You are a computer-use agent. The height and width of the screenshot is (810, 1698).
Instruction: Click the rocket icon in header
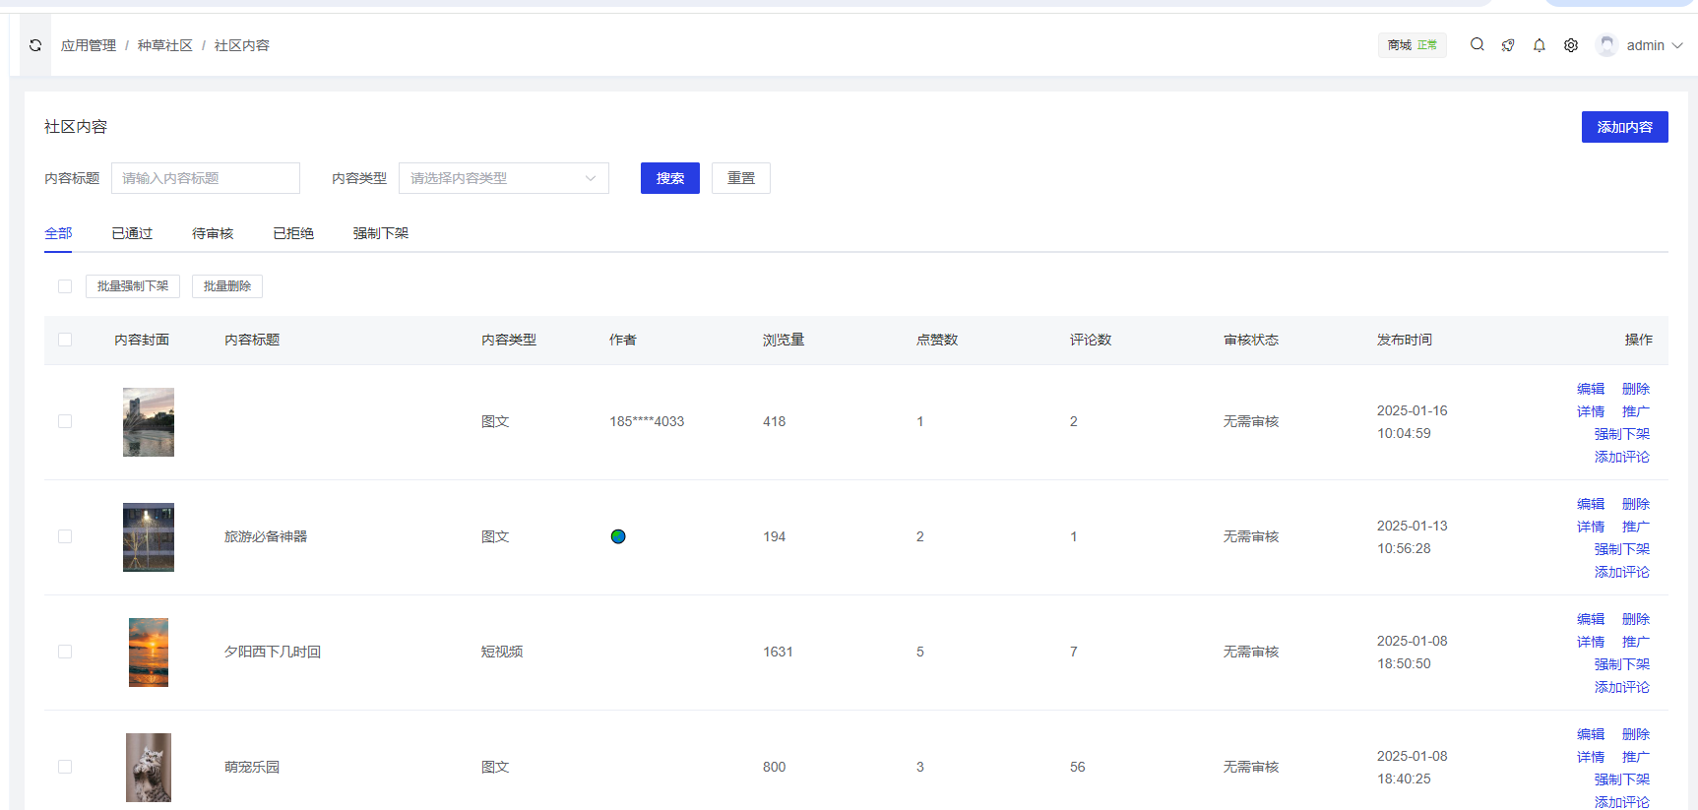(x=1508, y=45)
